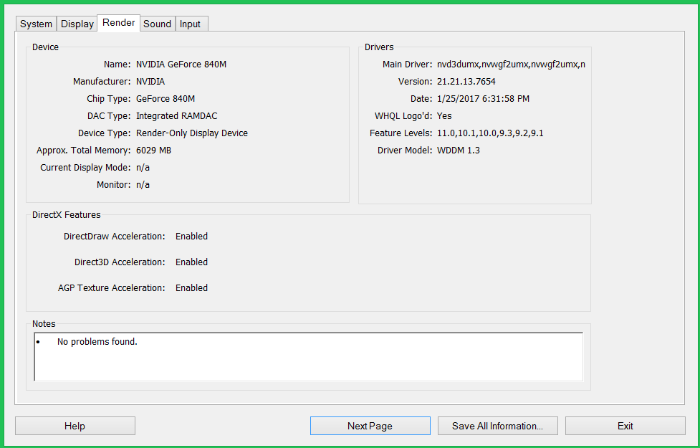Click the driver date 1/25/2017 value
Viewport: 700px width, 448px height.
(x=483, y=99)
